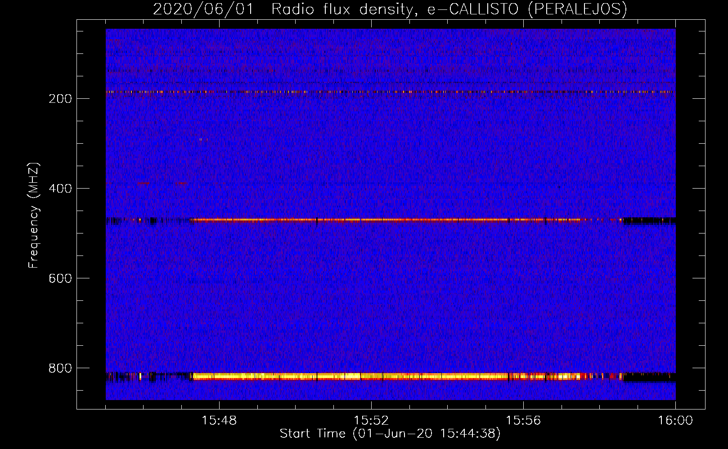
Task: Click the 15:56 time tick label
Action: pyautogui.click(x=523, y=421)
